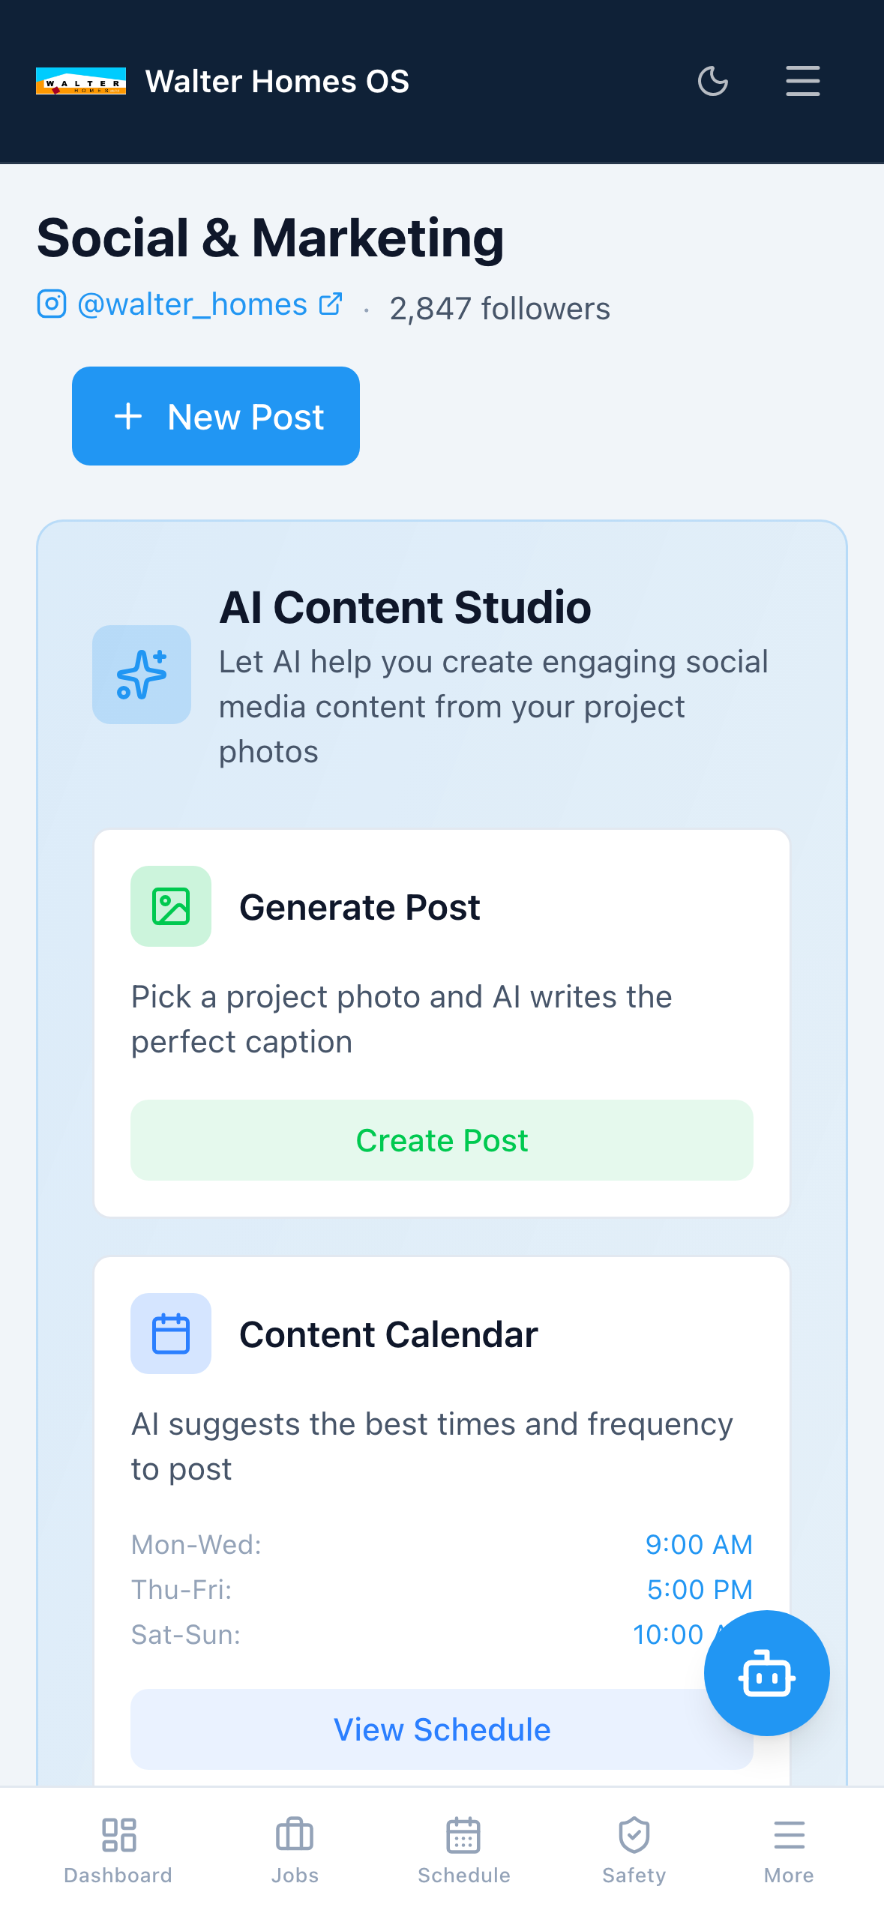The width and height of the screenshot is (884, 1916).
Task: Select the Safety shield icon in bottom navigation
Action: point(634,1836)
